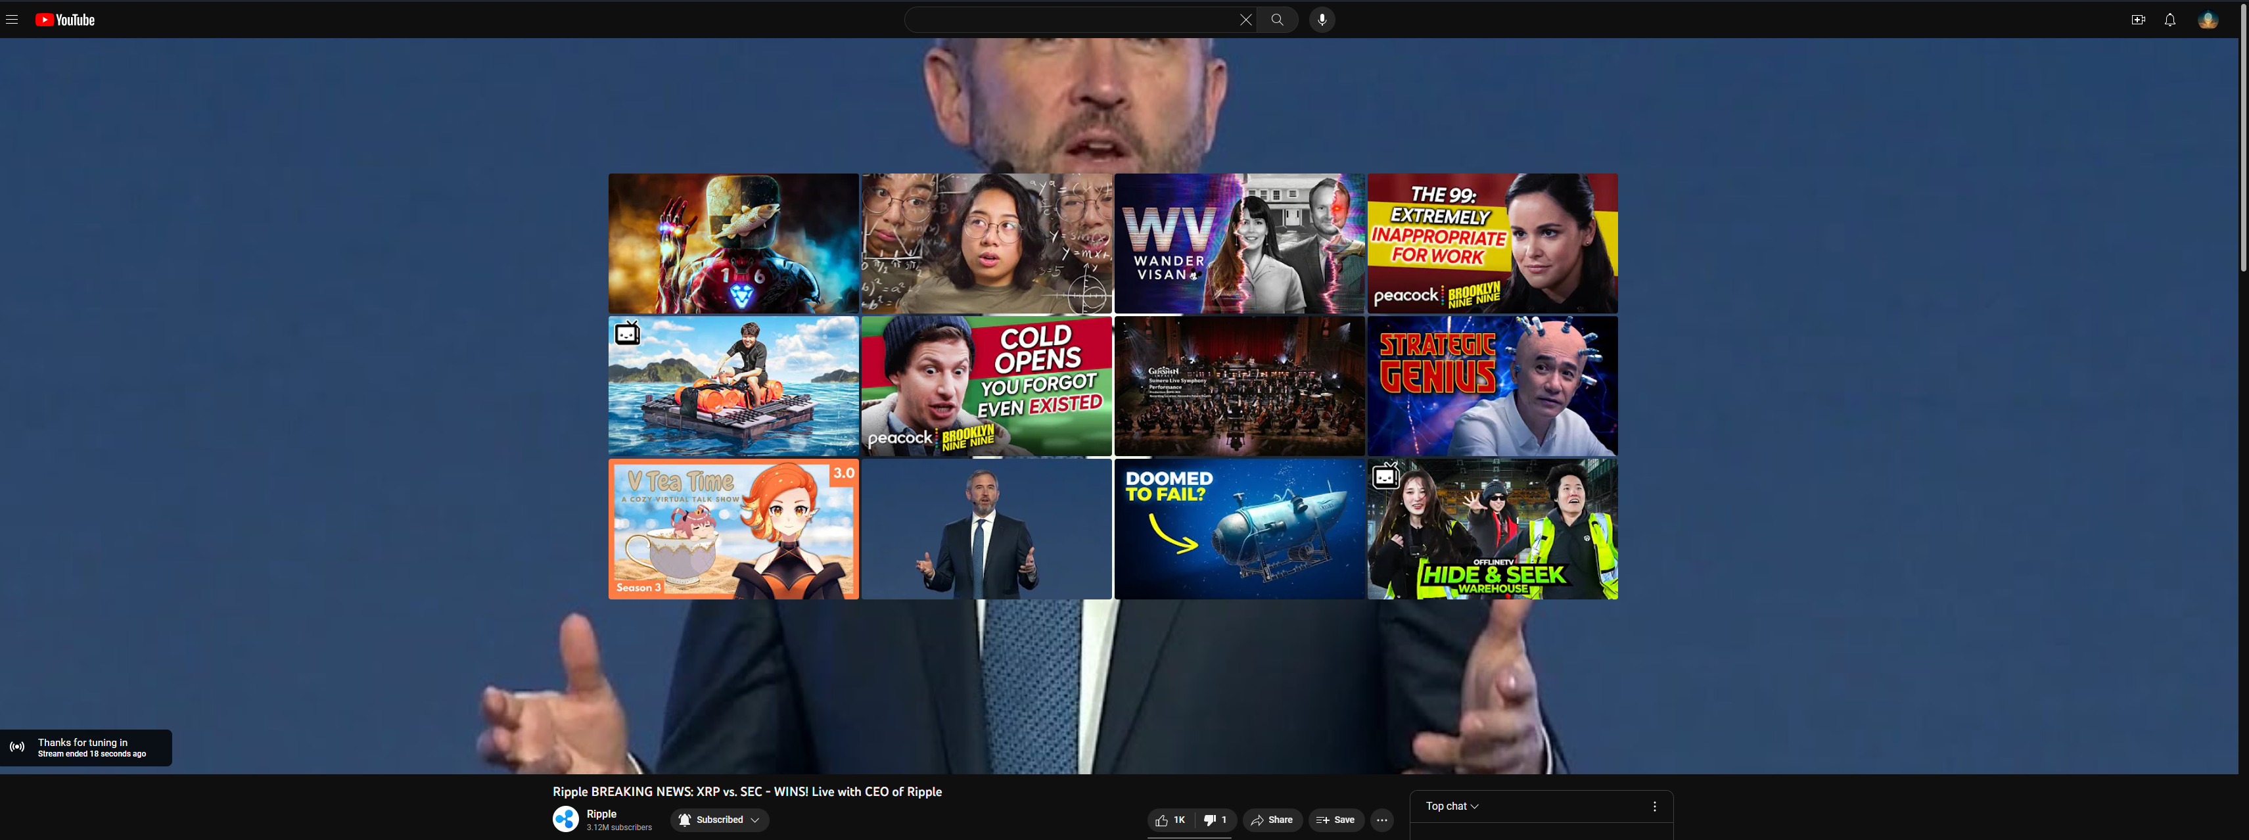
Task: Go to YouTube home via logo
Action: coord(66,20)
